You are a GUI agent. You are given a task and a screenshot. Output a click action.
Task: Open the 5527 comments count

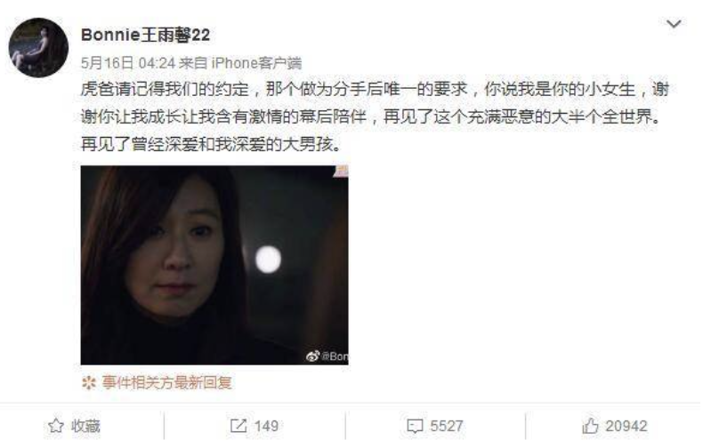coord(446,426)
